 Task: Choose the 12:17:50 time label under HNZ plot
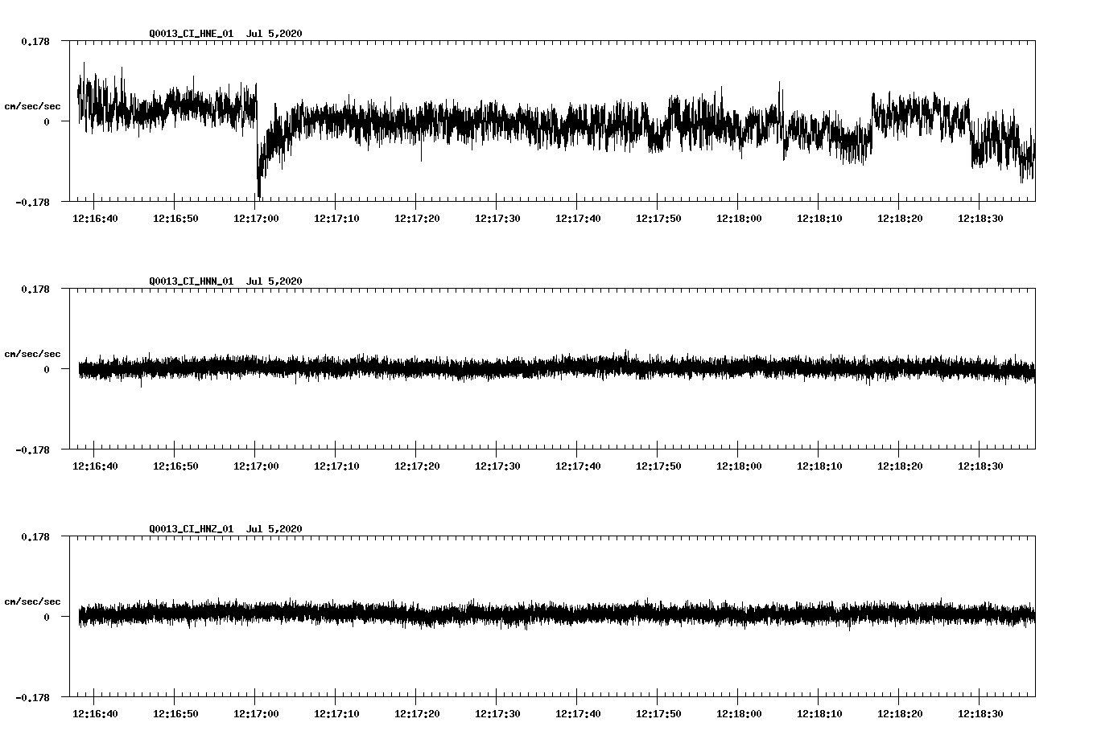tap(658, 714)
